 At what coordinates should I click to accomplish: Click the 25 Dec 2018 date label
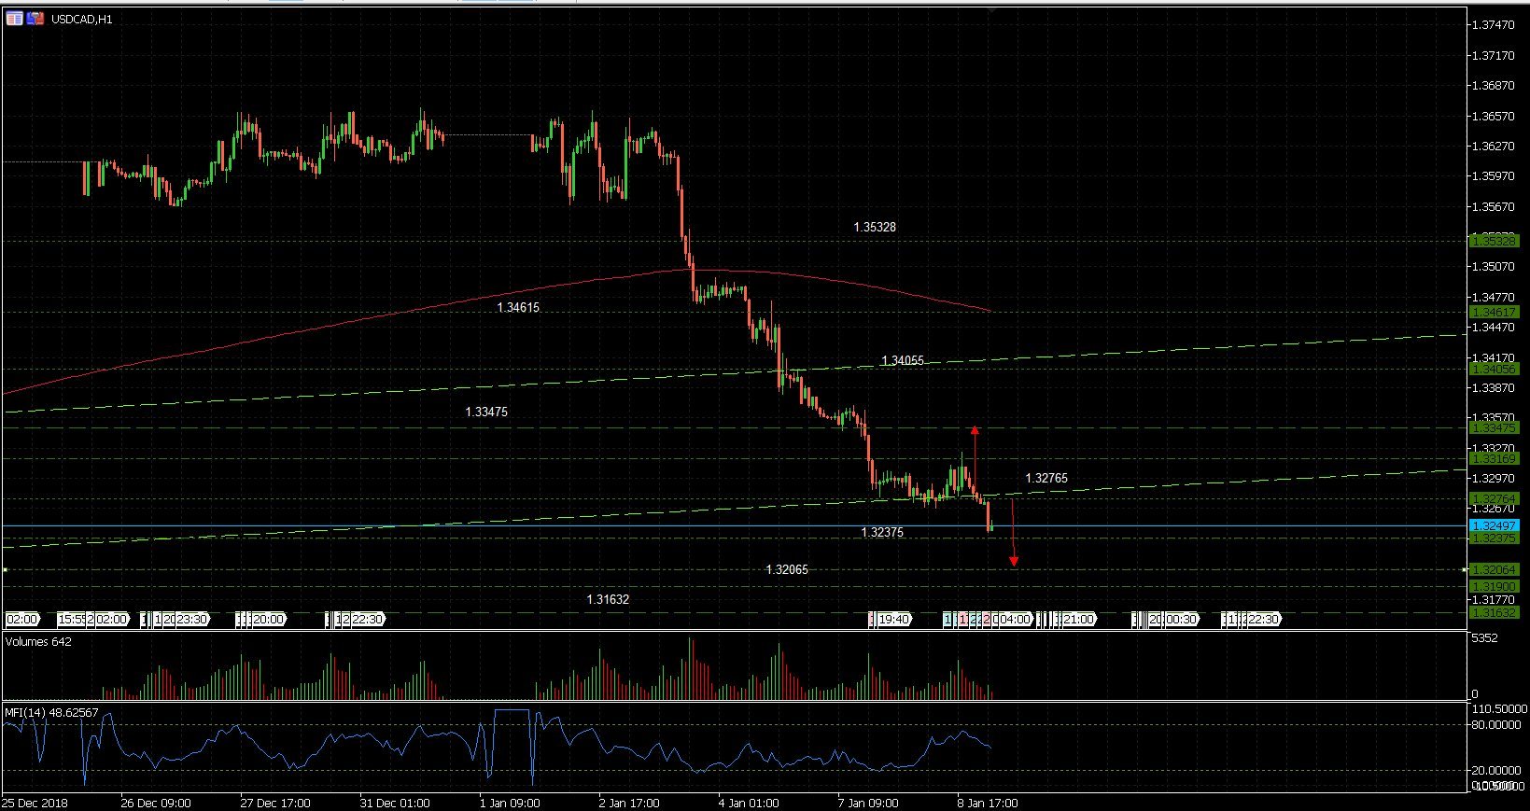pos(35,803)
